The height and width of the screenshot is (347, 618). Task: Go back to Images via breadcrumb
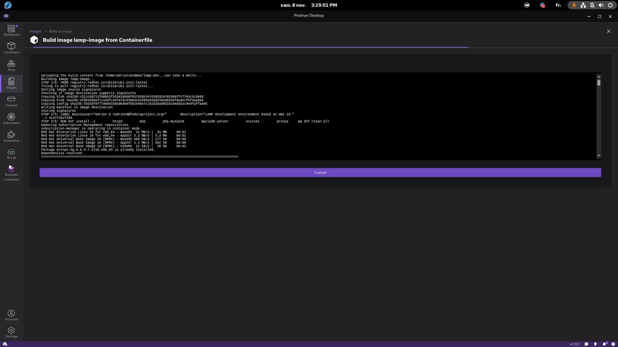[35, 31]
